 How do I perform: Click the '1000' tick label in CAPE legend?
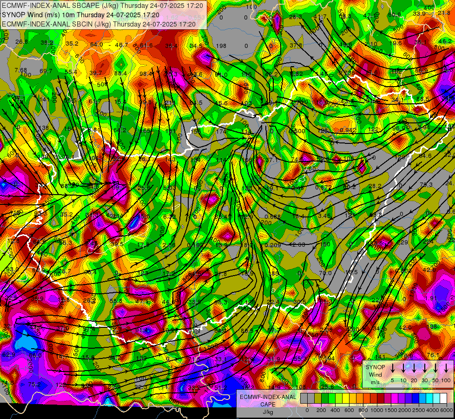pos(377,410)
